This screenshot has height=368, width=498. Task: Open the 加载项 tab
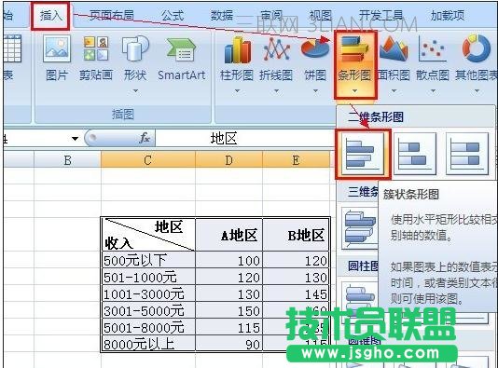click(x=448, y=15)
